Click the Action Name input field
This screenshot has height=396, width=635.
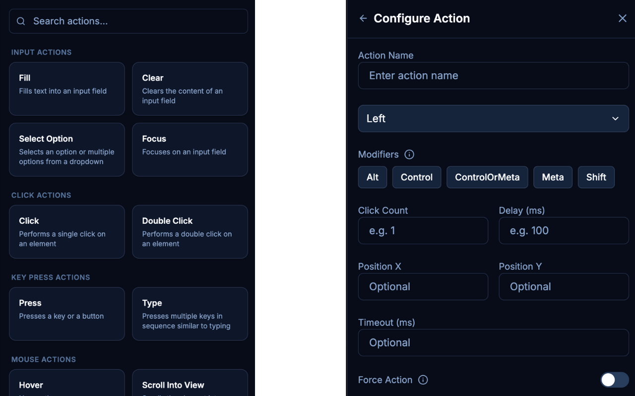[x=493, y=76]
